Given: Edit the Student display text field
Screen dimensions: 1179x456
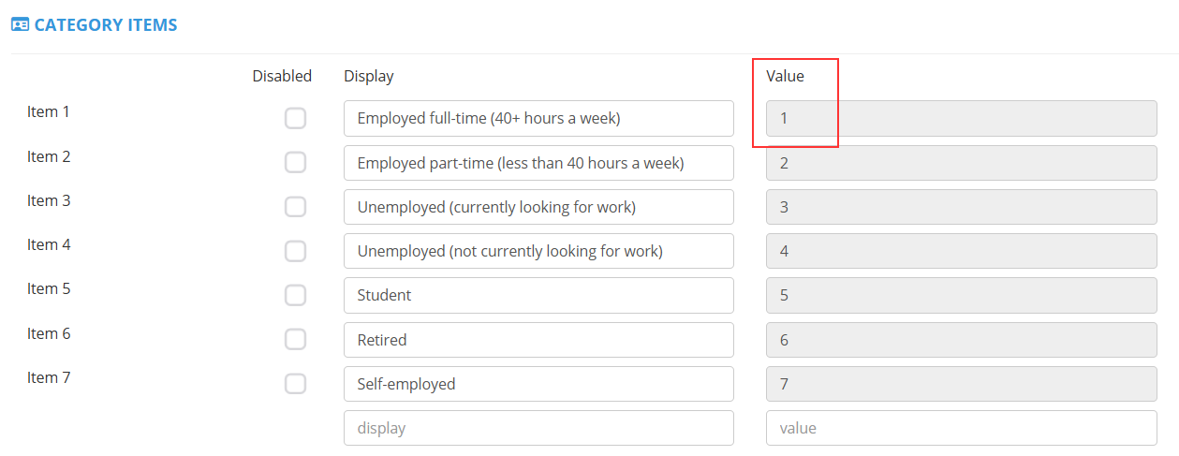Looking at the screenshot, I should pos(538,295).
